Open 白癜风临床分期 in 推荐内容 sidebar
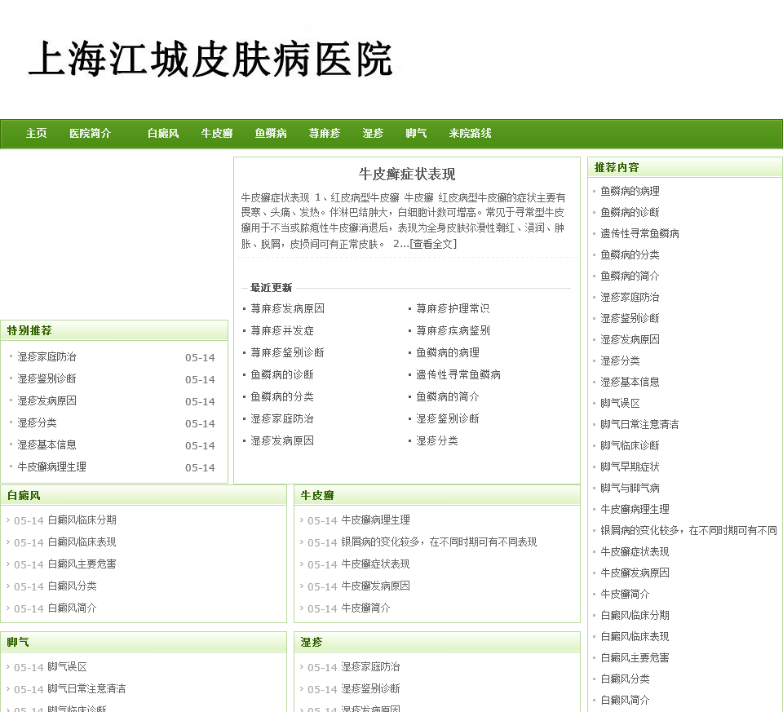The image size is (783, 712). tap(635, 615)
